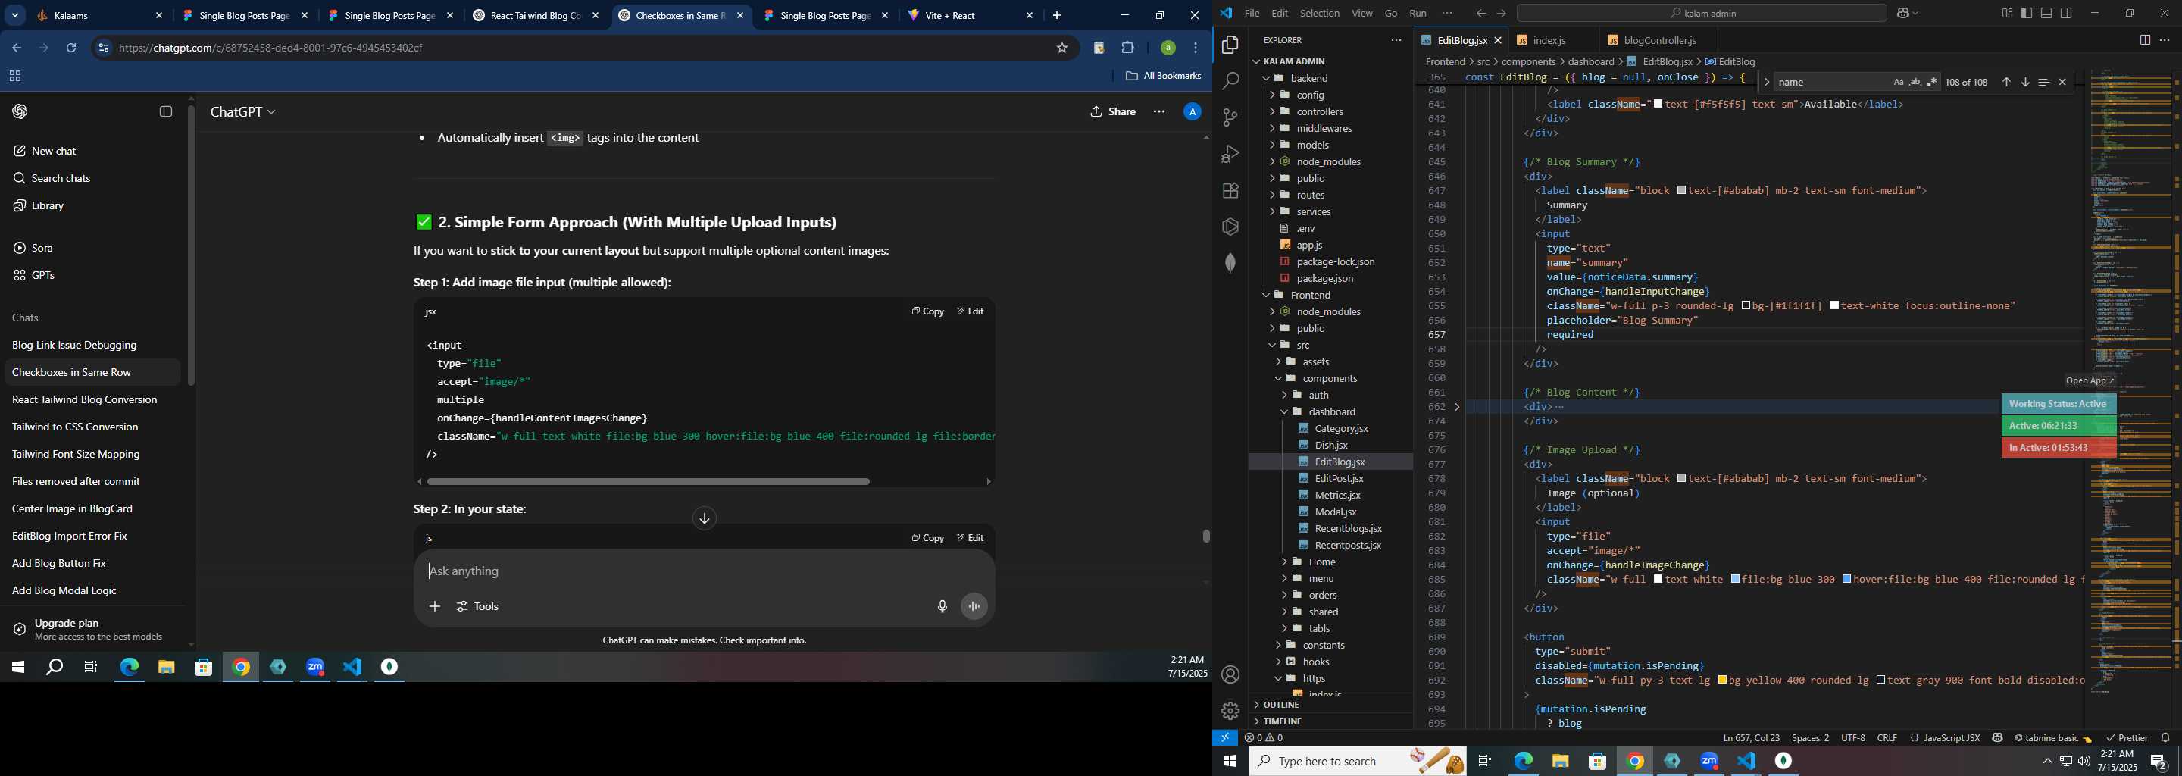Toggle Find in Selection in find widget
Image resolution: width=2182 pixels, height=776 pixels.
pyautogui.click(x=2044, y=82)
